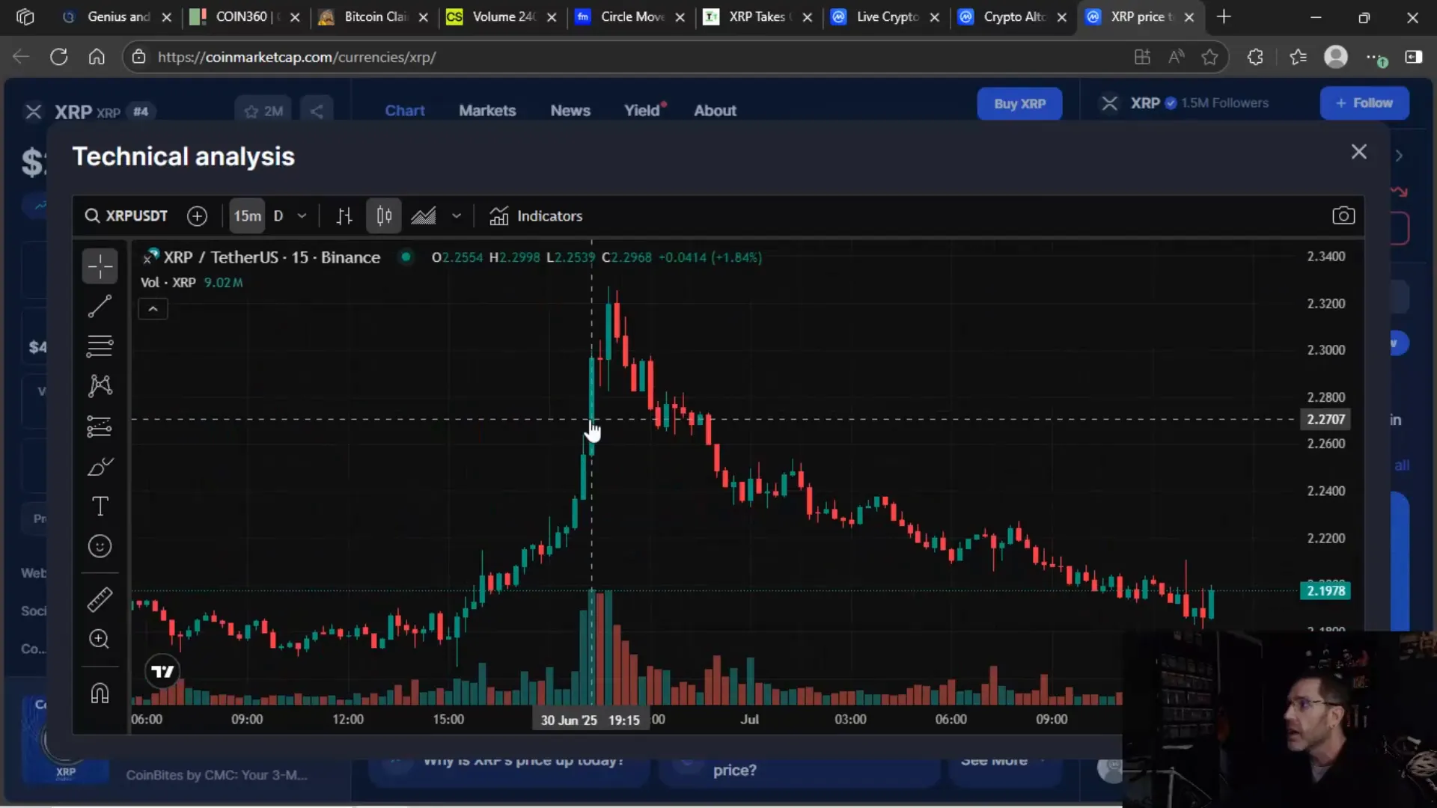This screenshot has height=808, width=1437.
Task: Open the forecasting and measurement tool
Action: [x=100, y=426]
